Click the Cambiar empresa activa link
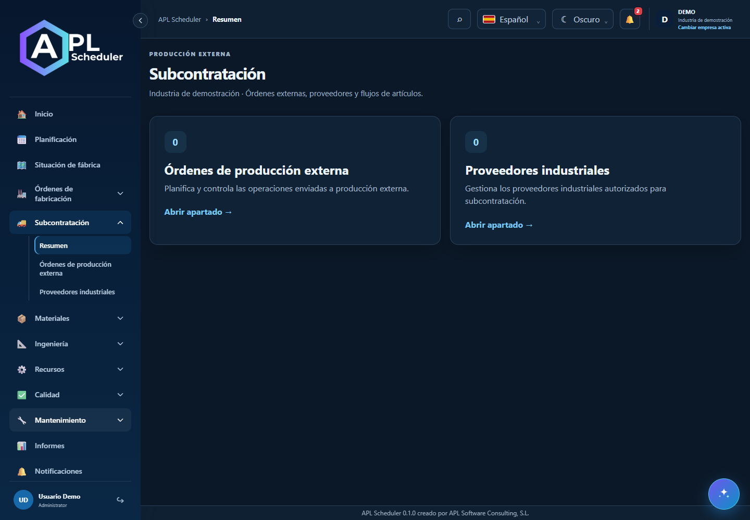Screen dimensions: 750x520 (704, 28)
